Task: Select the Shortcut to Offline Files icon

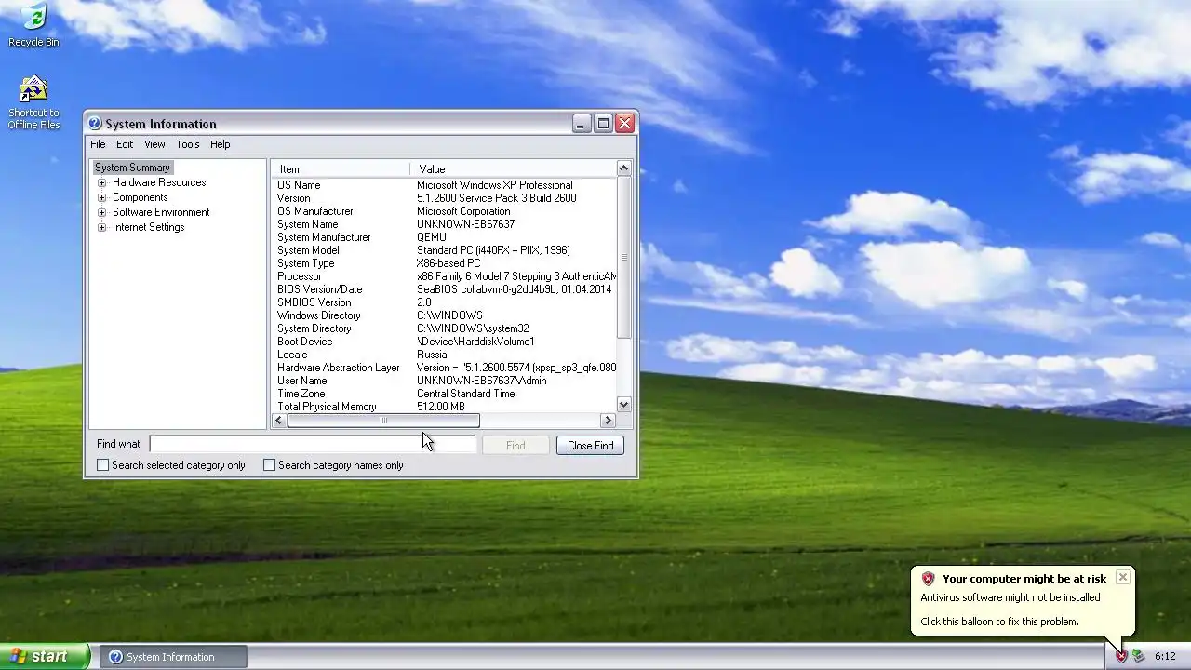Action: tap(33, 103)
